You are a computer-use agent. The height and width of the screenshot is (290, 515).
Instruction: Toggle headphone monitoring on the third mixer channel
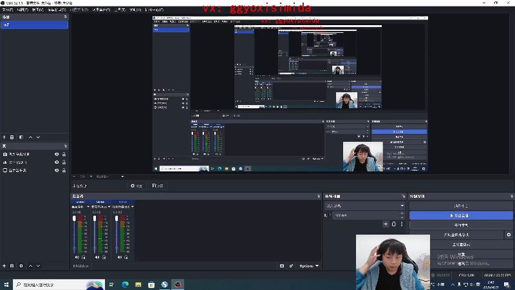126,257
